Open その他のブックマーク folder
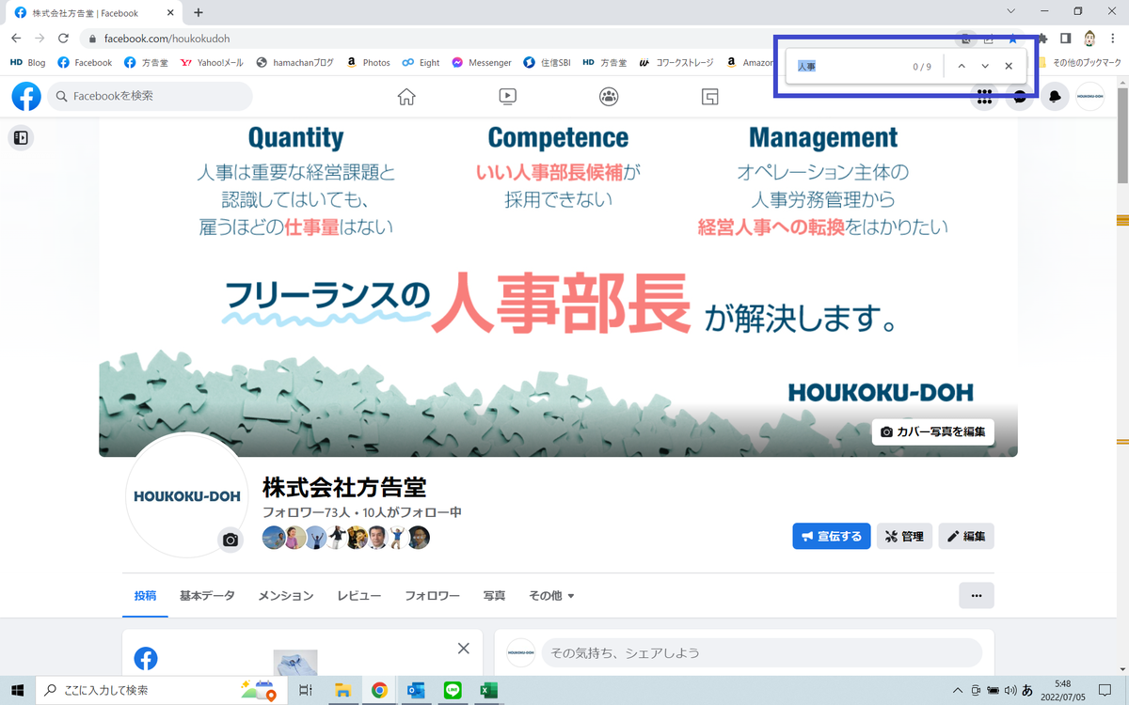Screen dimensions: 1129x705 1078,63
